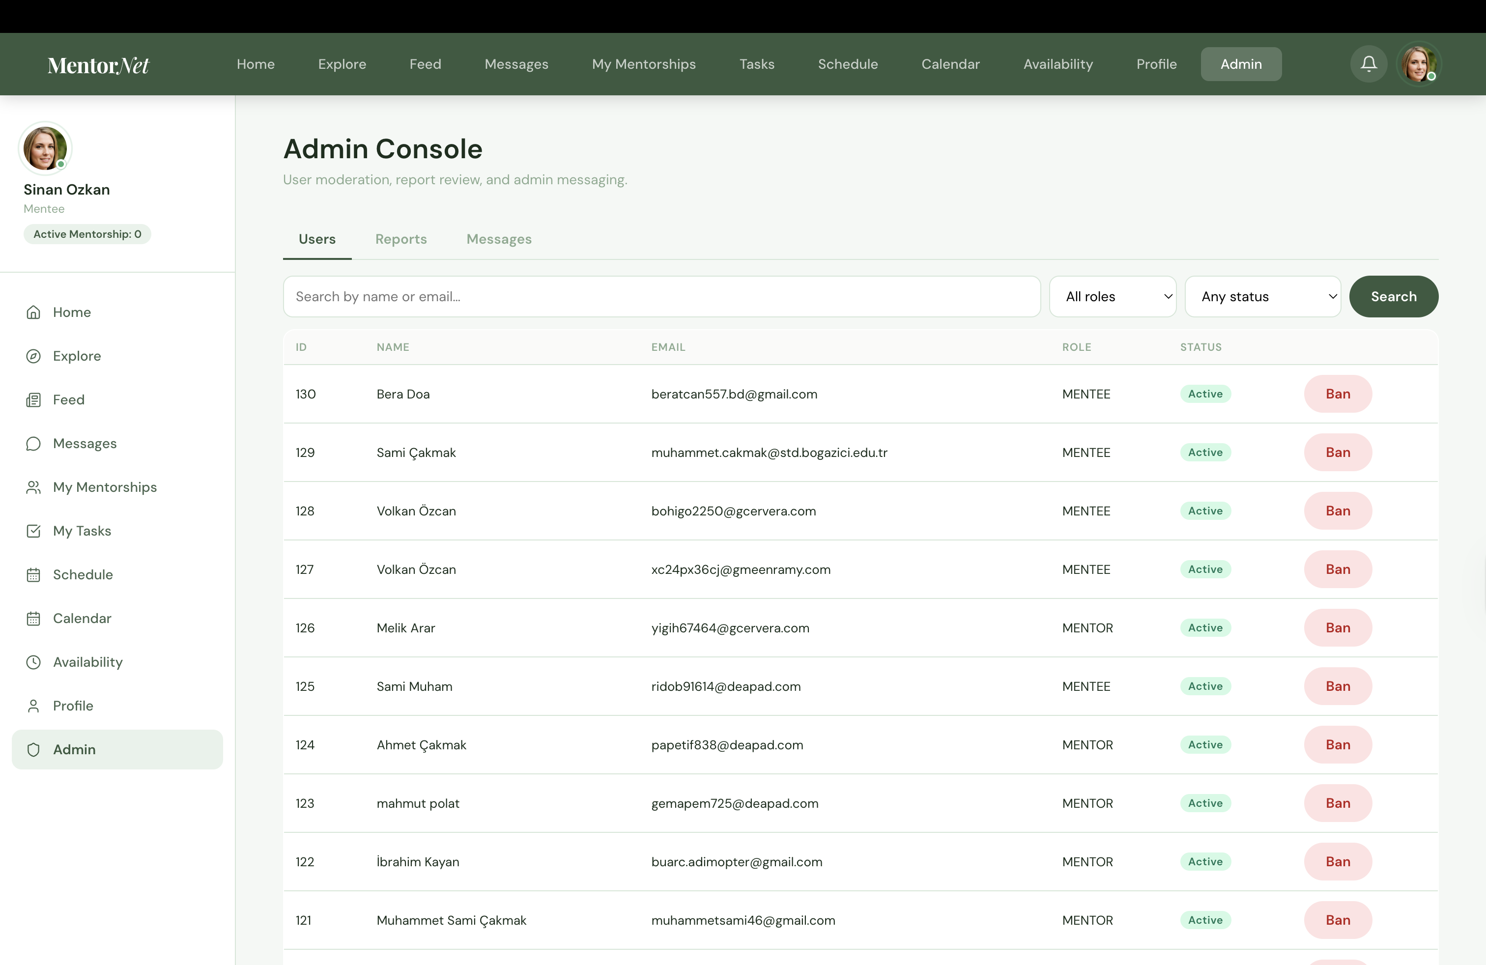
Task: Click email papetif838@deapad.com
Action: coord(727,745)
